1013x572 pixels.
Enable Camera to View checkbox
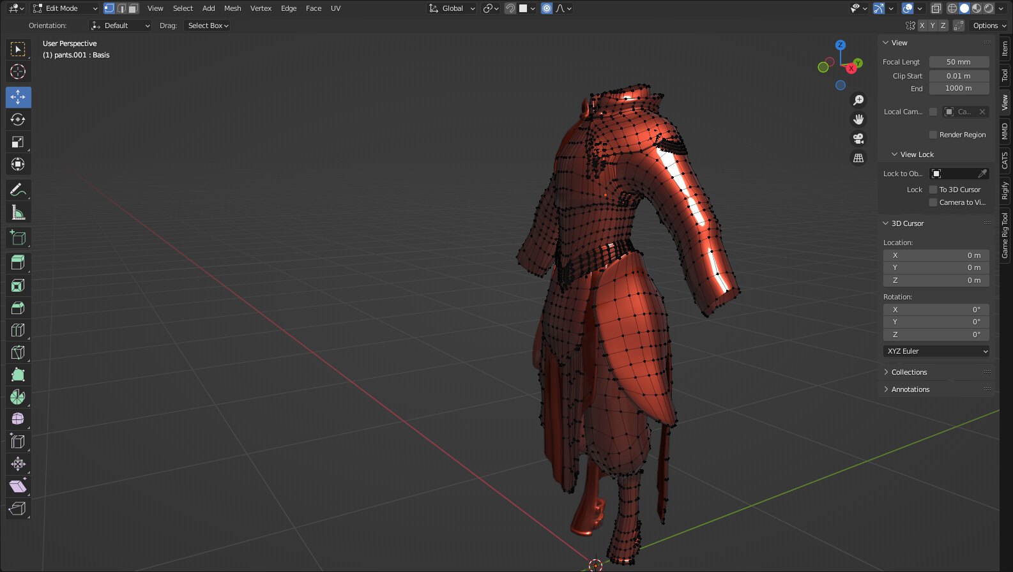933,202
